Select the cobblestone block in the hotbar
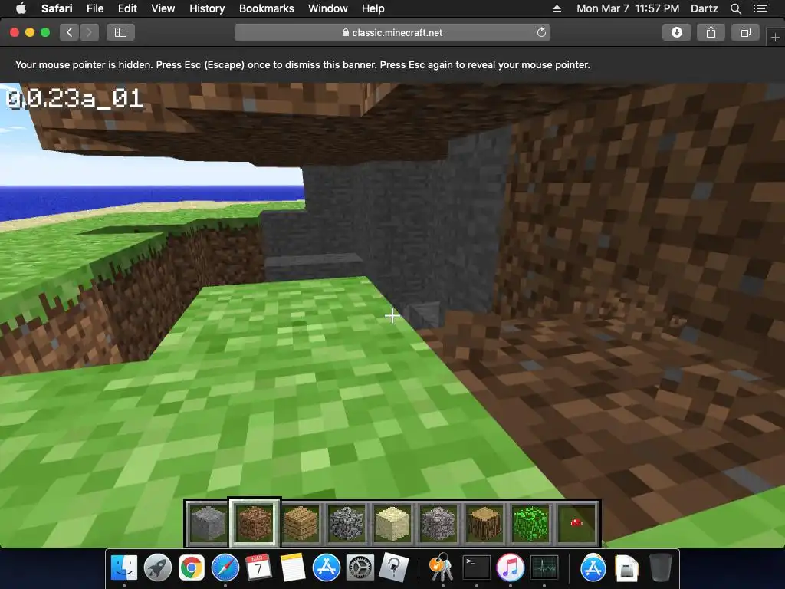Viewport: 785px width, 589px height. click(347, 523)
